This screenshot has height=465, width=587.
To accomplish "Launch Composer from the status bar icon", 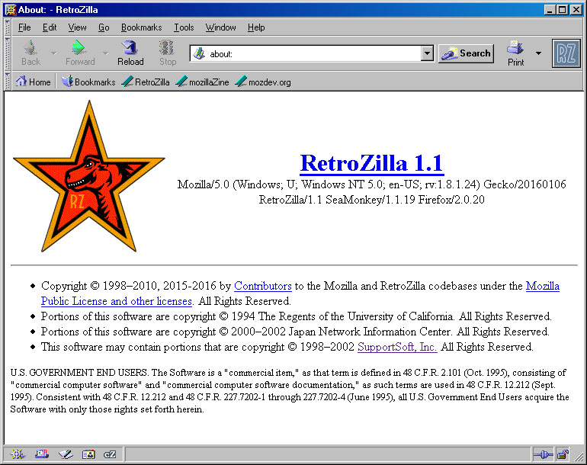I will pos(65,454).
